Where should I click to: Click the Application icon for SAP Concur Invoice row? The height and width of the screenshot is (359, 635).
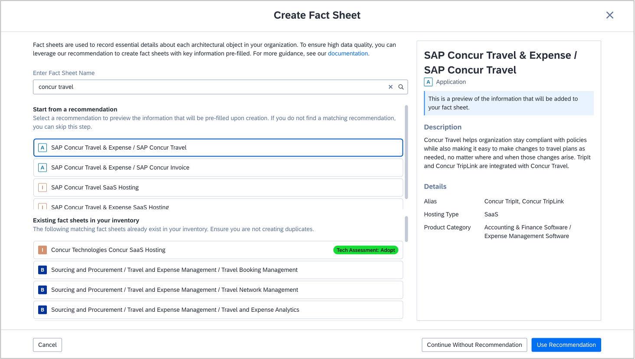tap(43, 167)
